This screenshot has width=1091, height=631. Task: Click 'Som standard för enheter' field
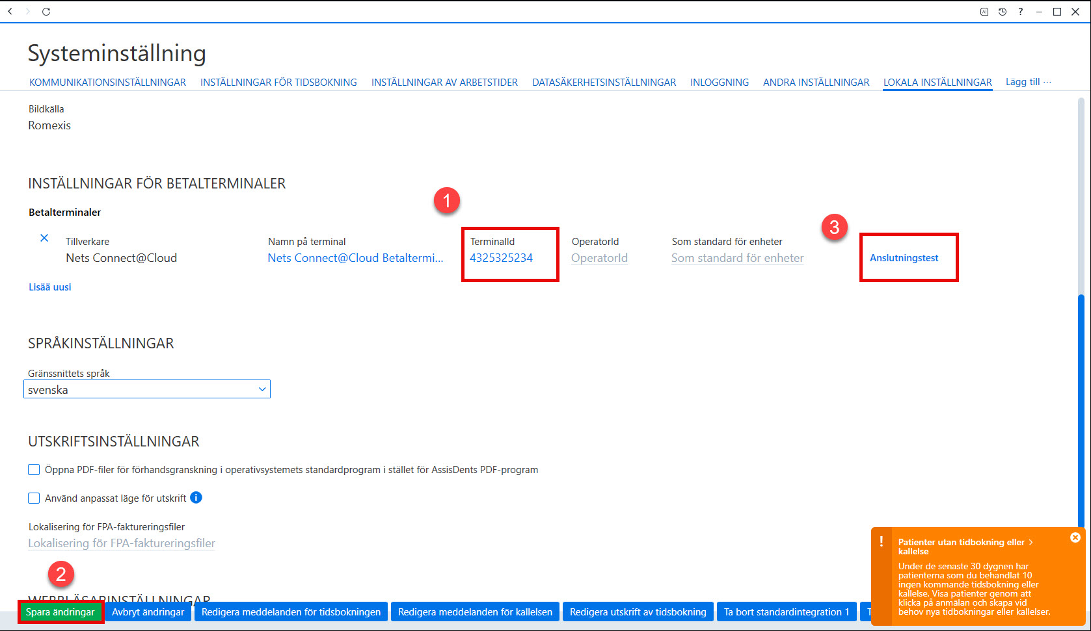point(738,258)
